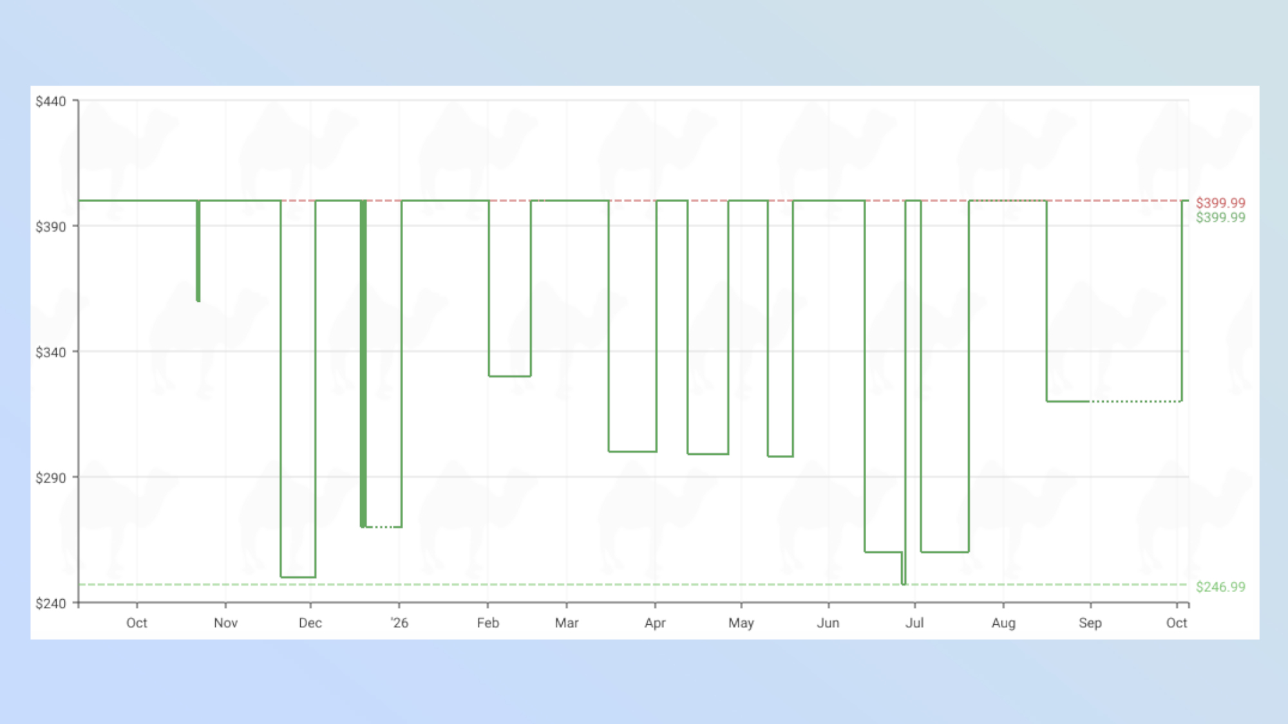Click the Feb month label on axis
This screenshot has height=724, width=1288.
click(488, 623)
